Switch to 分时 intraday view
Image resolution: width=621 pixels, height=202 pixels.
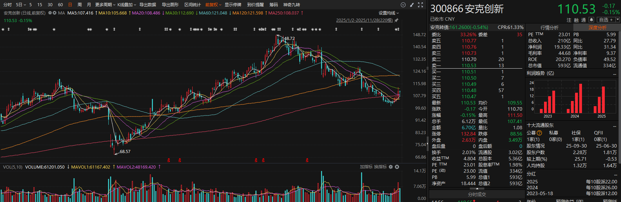(x=7, y=5)
